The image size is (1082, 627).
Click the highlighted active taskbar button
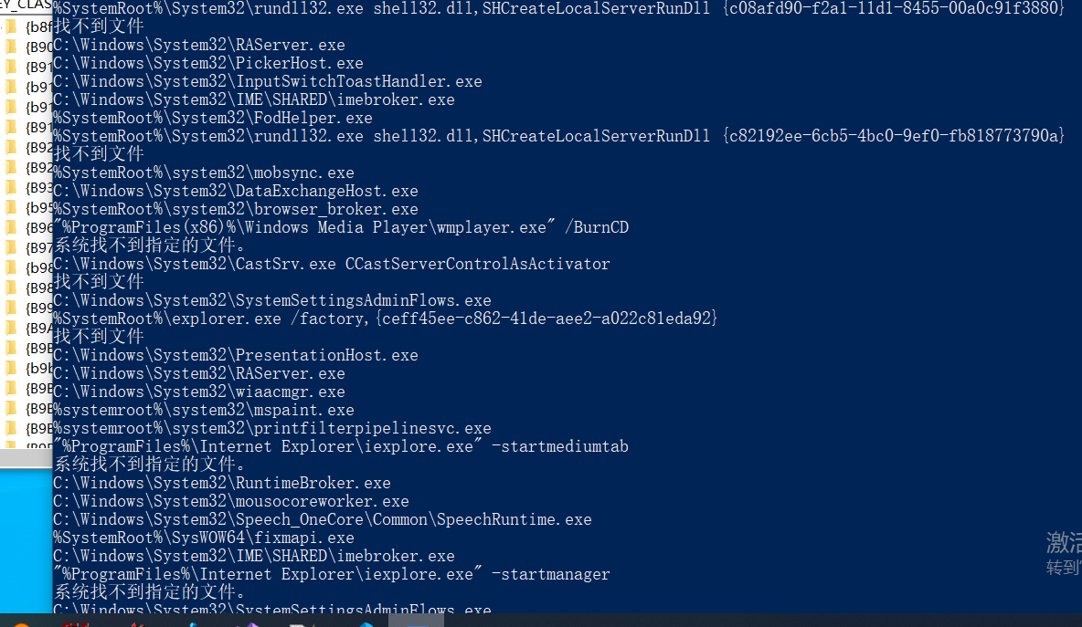tap(416, 621)
